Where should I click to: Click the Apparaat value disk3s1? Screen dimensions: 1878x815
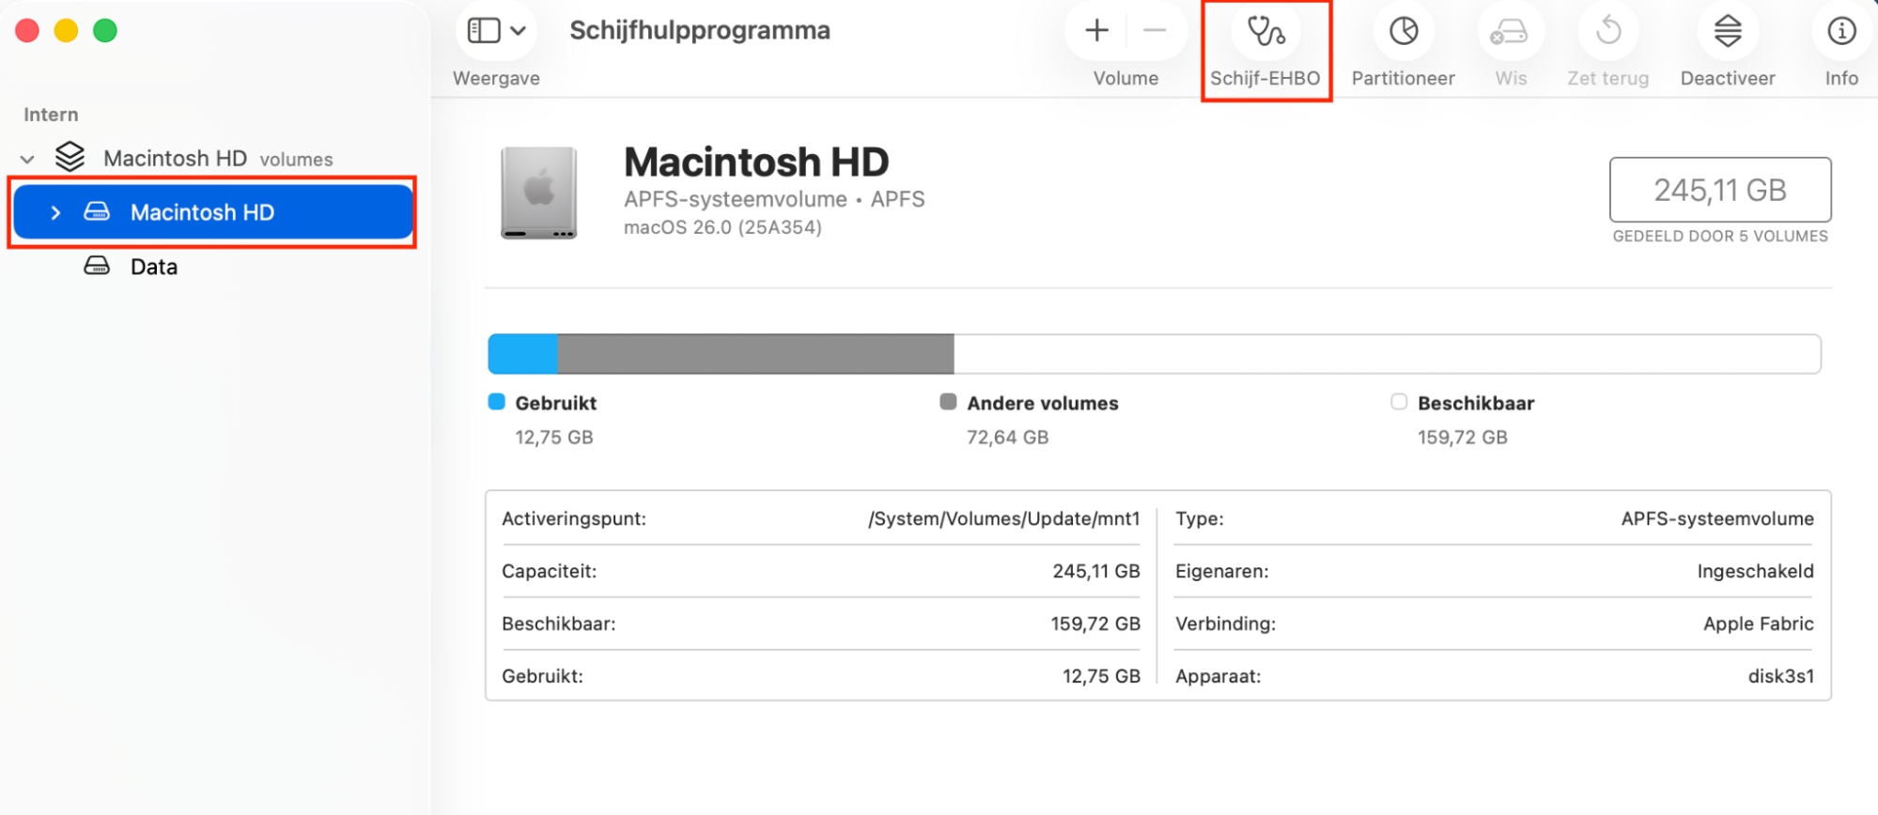[1780, 676]
